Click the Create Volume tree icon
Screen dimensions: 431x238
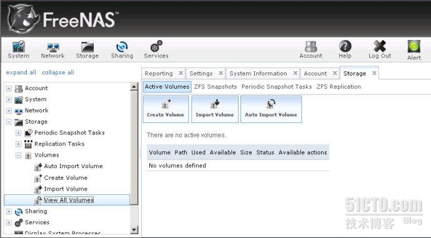[38, 178]
